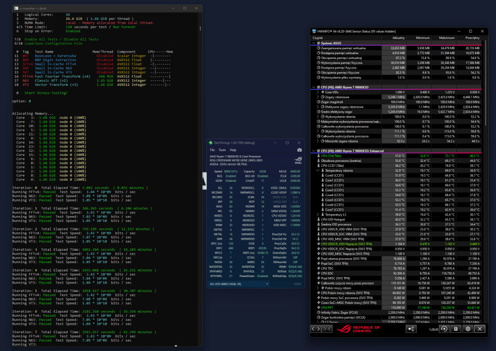Click the ZenTimings screenshot camera icon
Screen dimensions: 496x351
click(x=299, y=149)
